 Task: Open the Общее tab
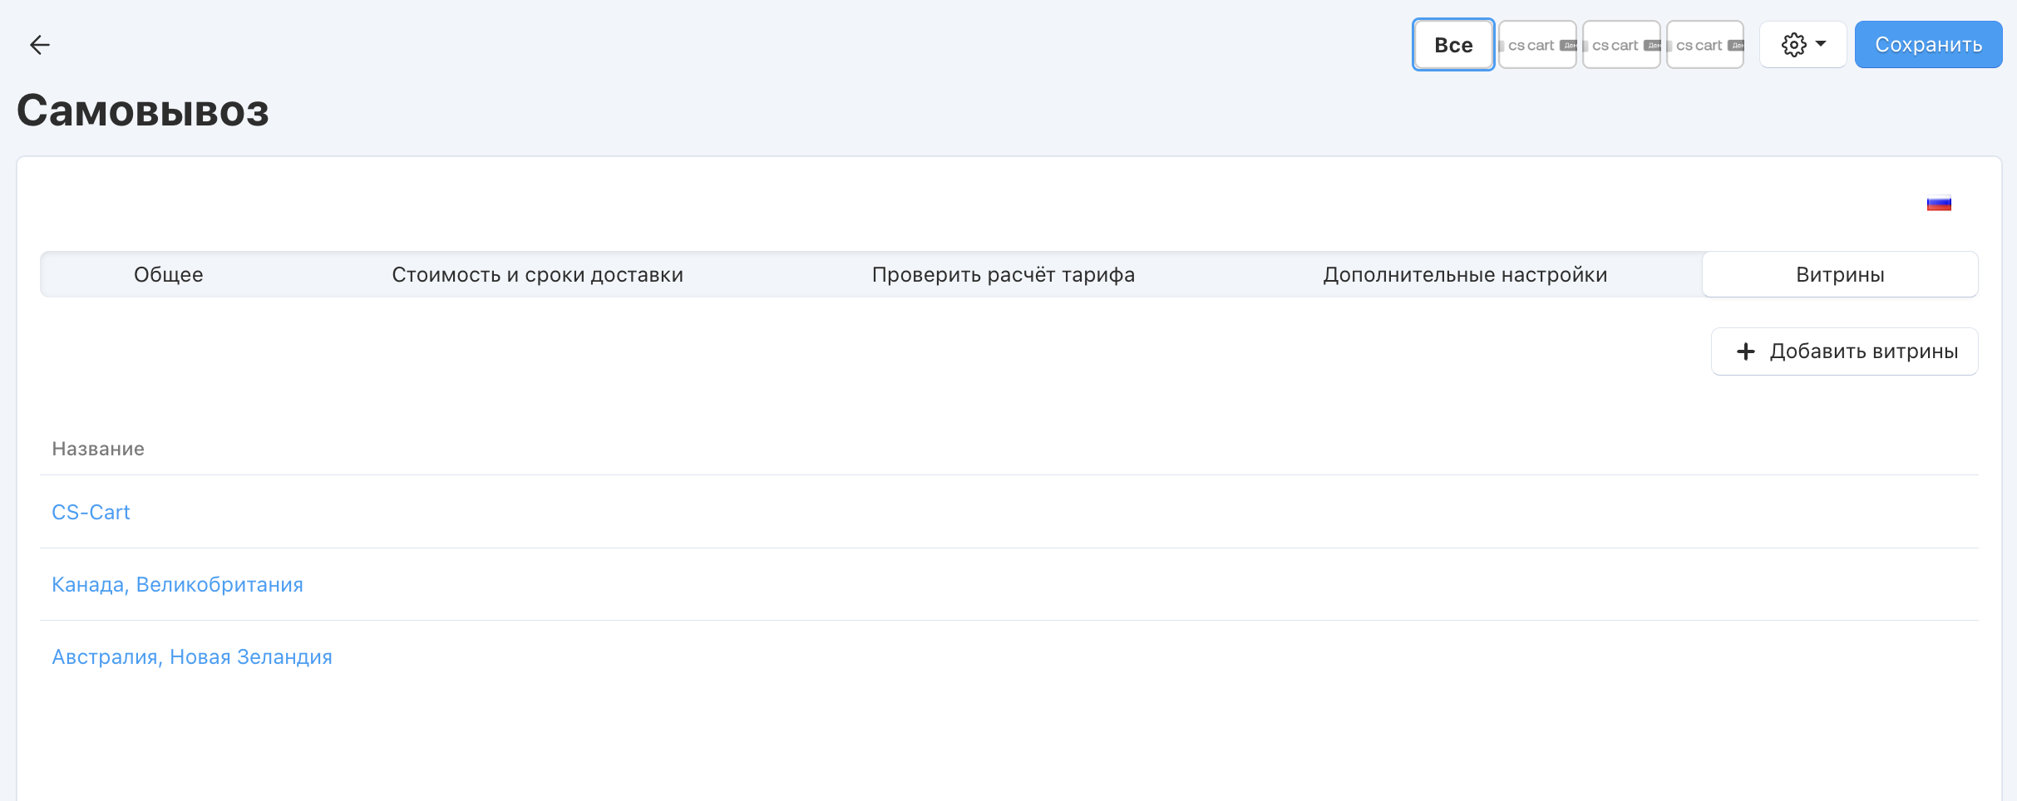point(169,275)
